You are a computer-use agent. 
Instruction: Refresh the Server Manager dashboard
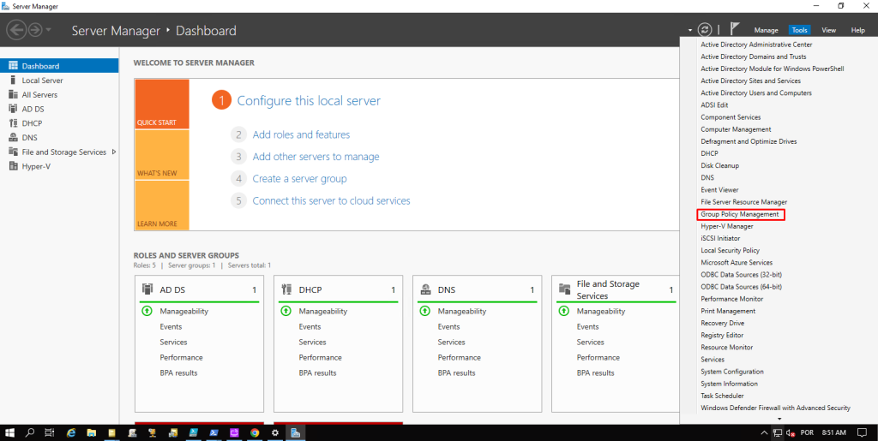pos(705,30)
